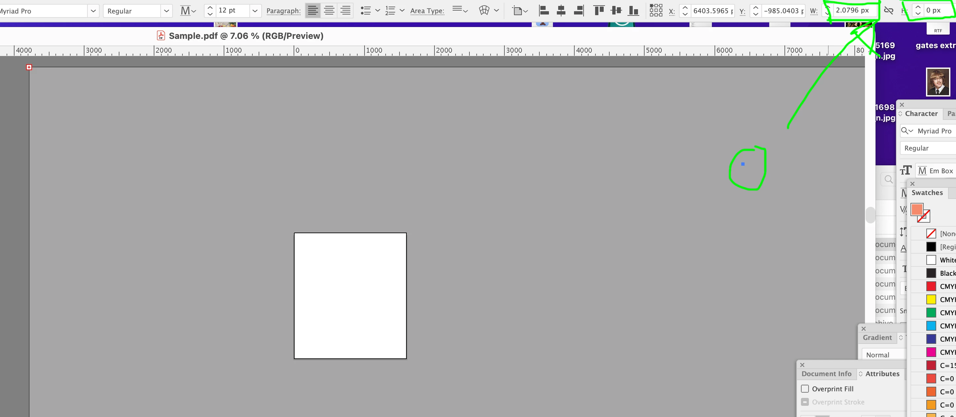Align paragraph text to right

tap(345, 11)
